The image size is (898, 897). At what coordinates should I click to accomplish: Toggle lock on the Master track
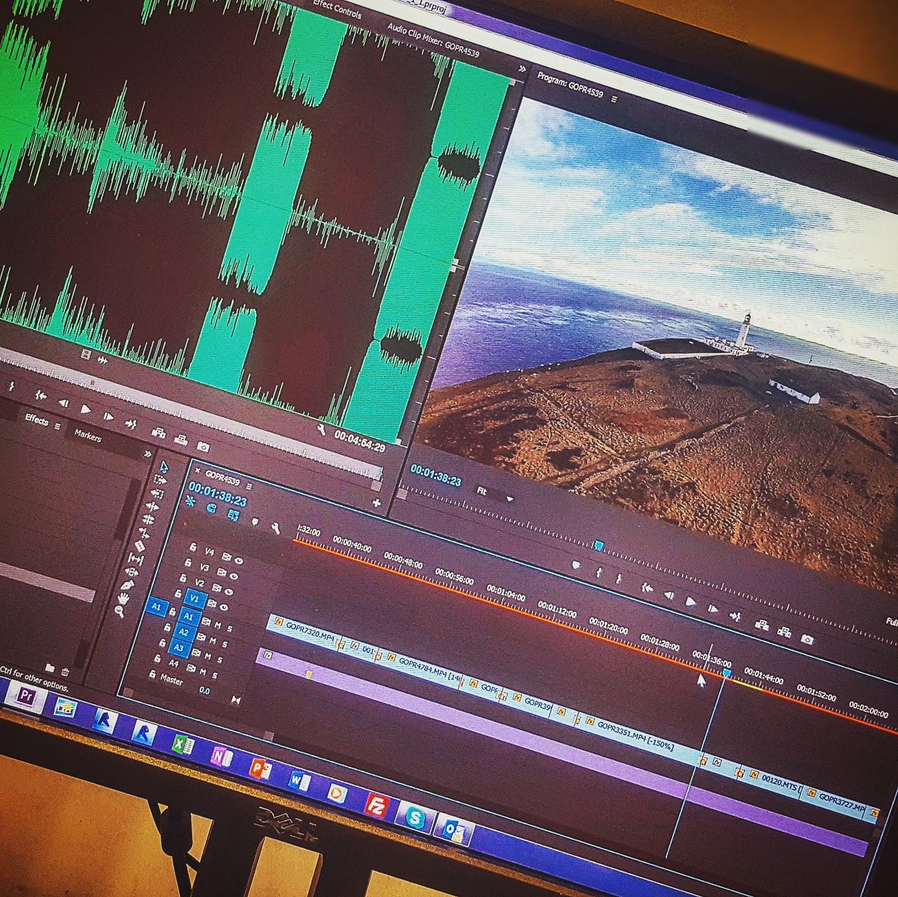[152, 674]
